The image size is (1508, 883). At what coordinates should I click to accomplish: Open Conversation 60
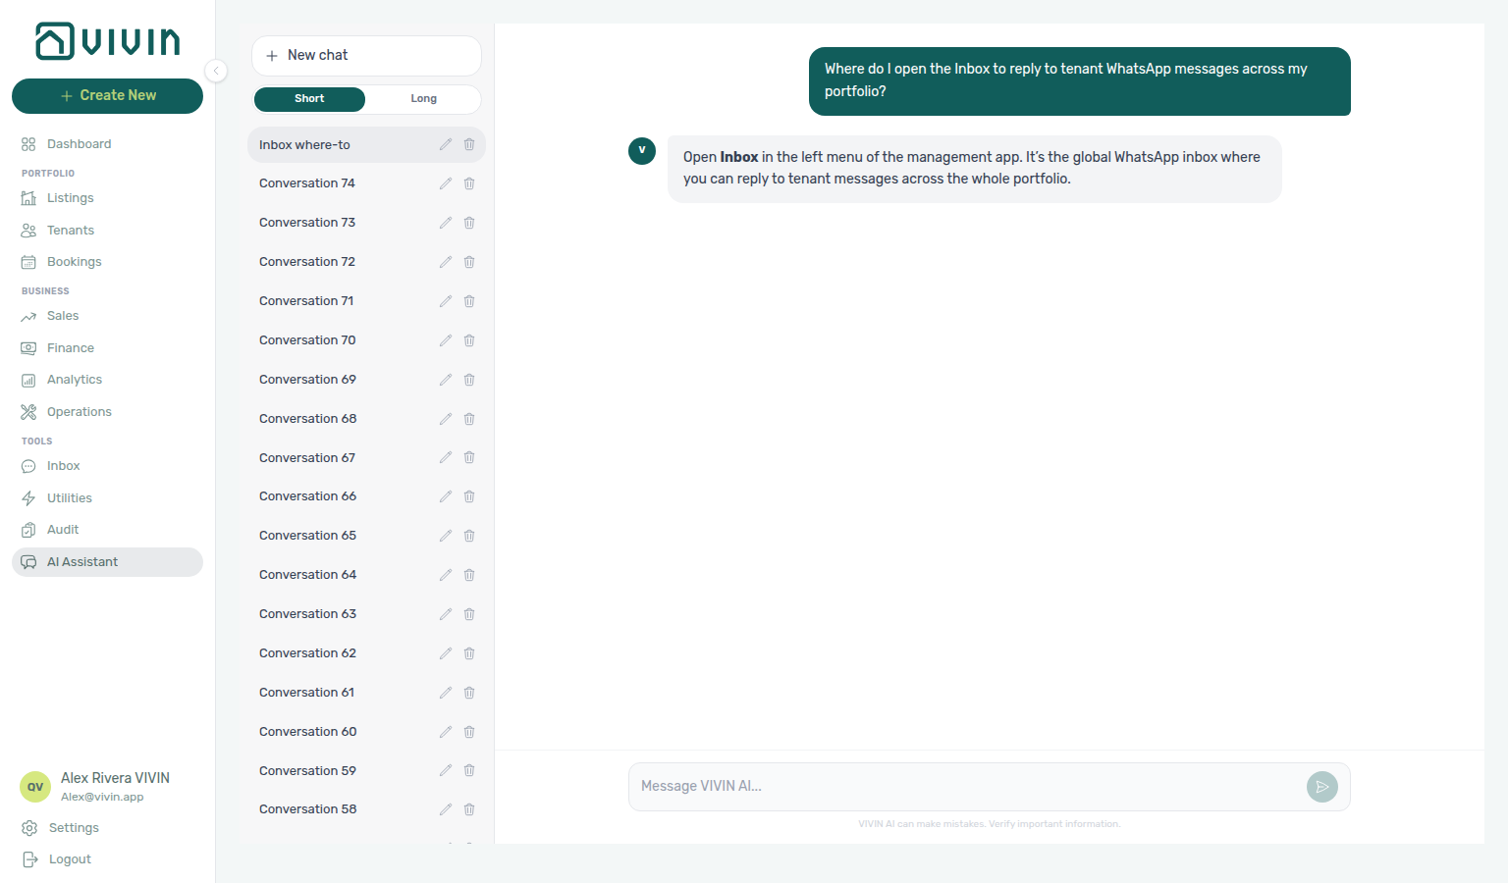(x=366, y=732)
